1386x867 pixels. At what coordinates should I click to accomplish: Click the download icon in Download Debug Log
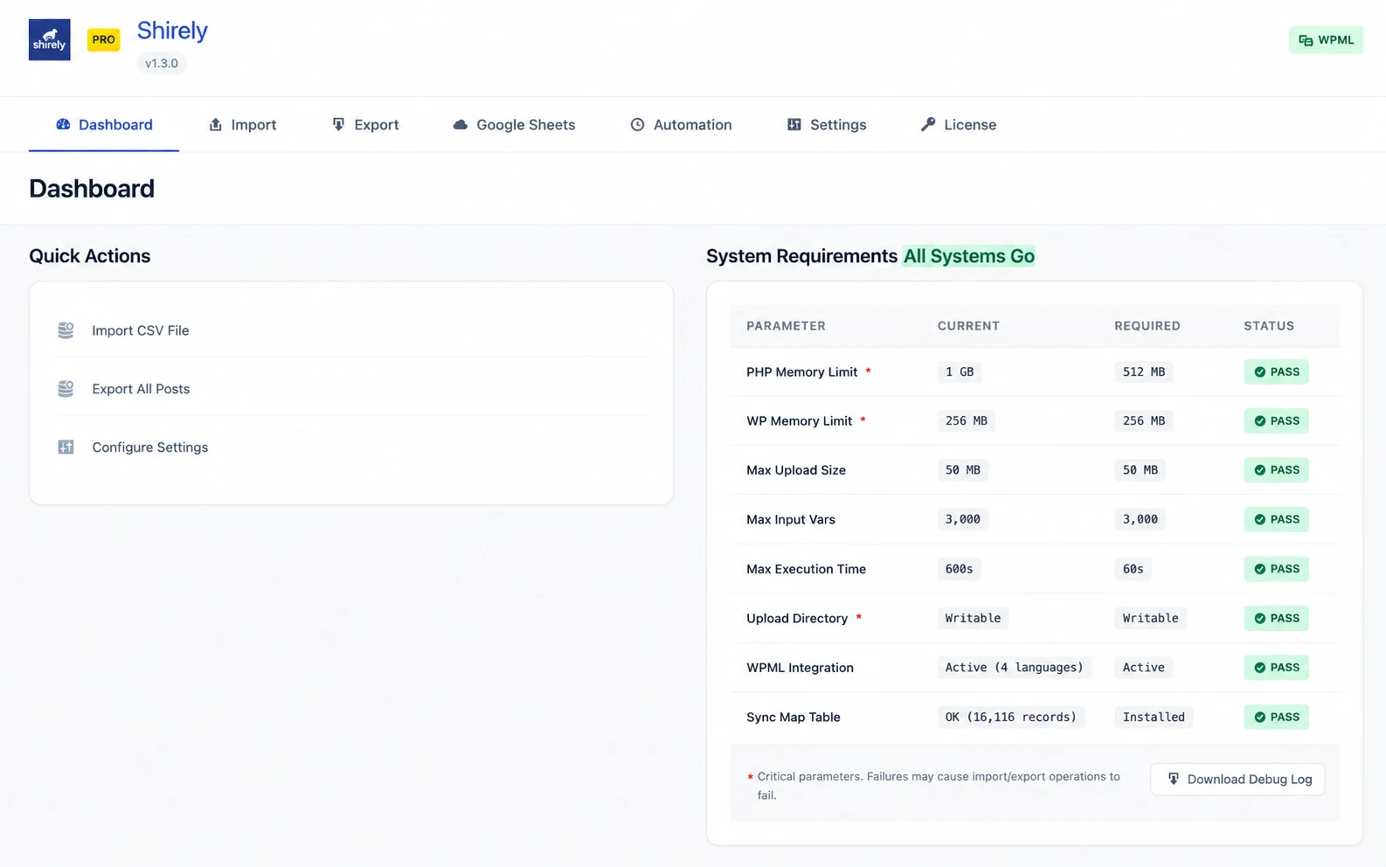pyautogui.click(x=1174, y=779)
